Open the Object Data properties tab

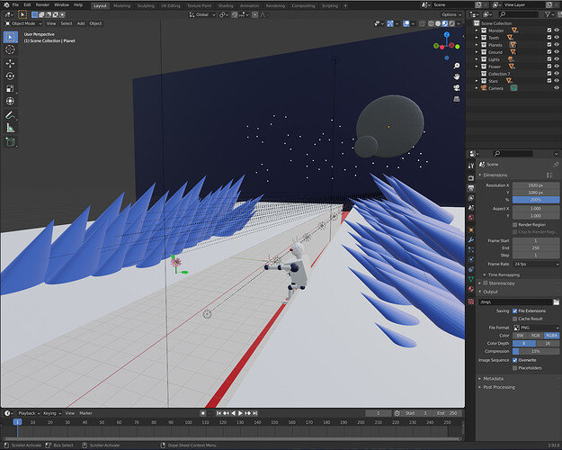pos(471,279)
